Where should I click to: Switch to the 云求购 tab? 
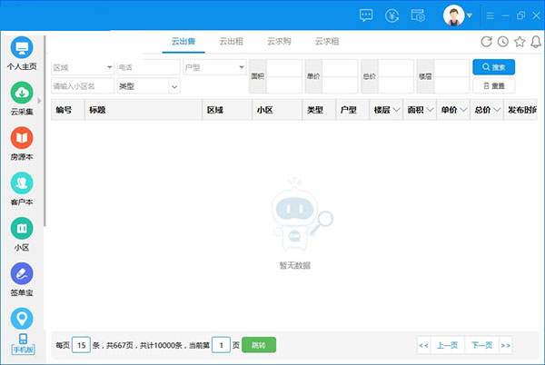(x=279, y=42)
